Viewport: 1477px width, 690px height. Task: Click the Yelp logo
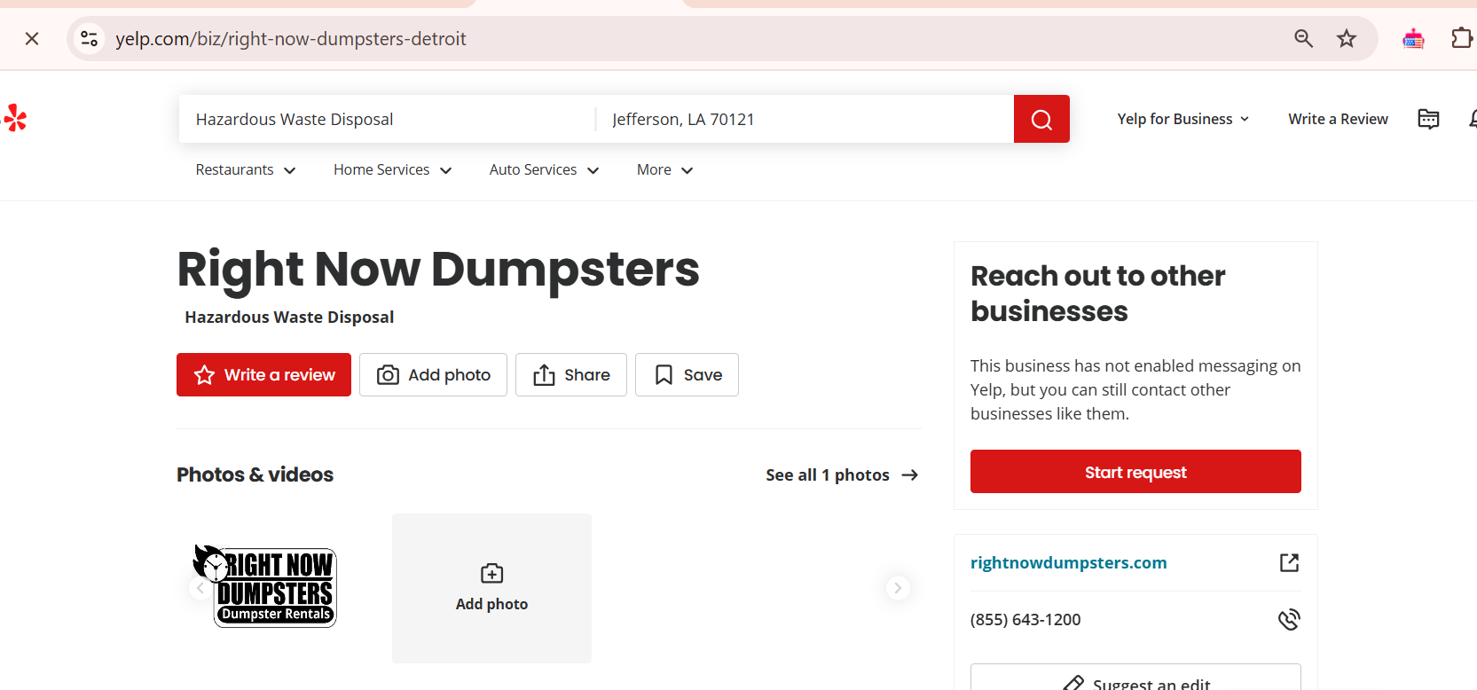pos(15,118)
